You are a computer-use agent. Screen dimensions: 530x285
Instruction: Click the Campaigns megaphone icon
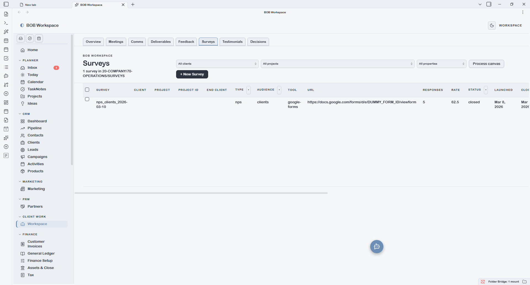click(x=23, y=157)
